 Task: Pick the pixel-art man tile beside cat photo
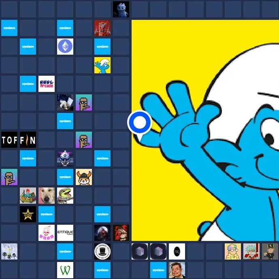84,102
